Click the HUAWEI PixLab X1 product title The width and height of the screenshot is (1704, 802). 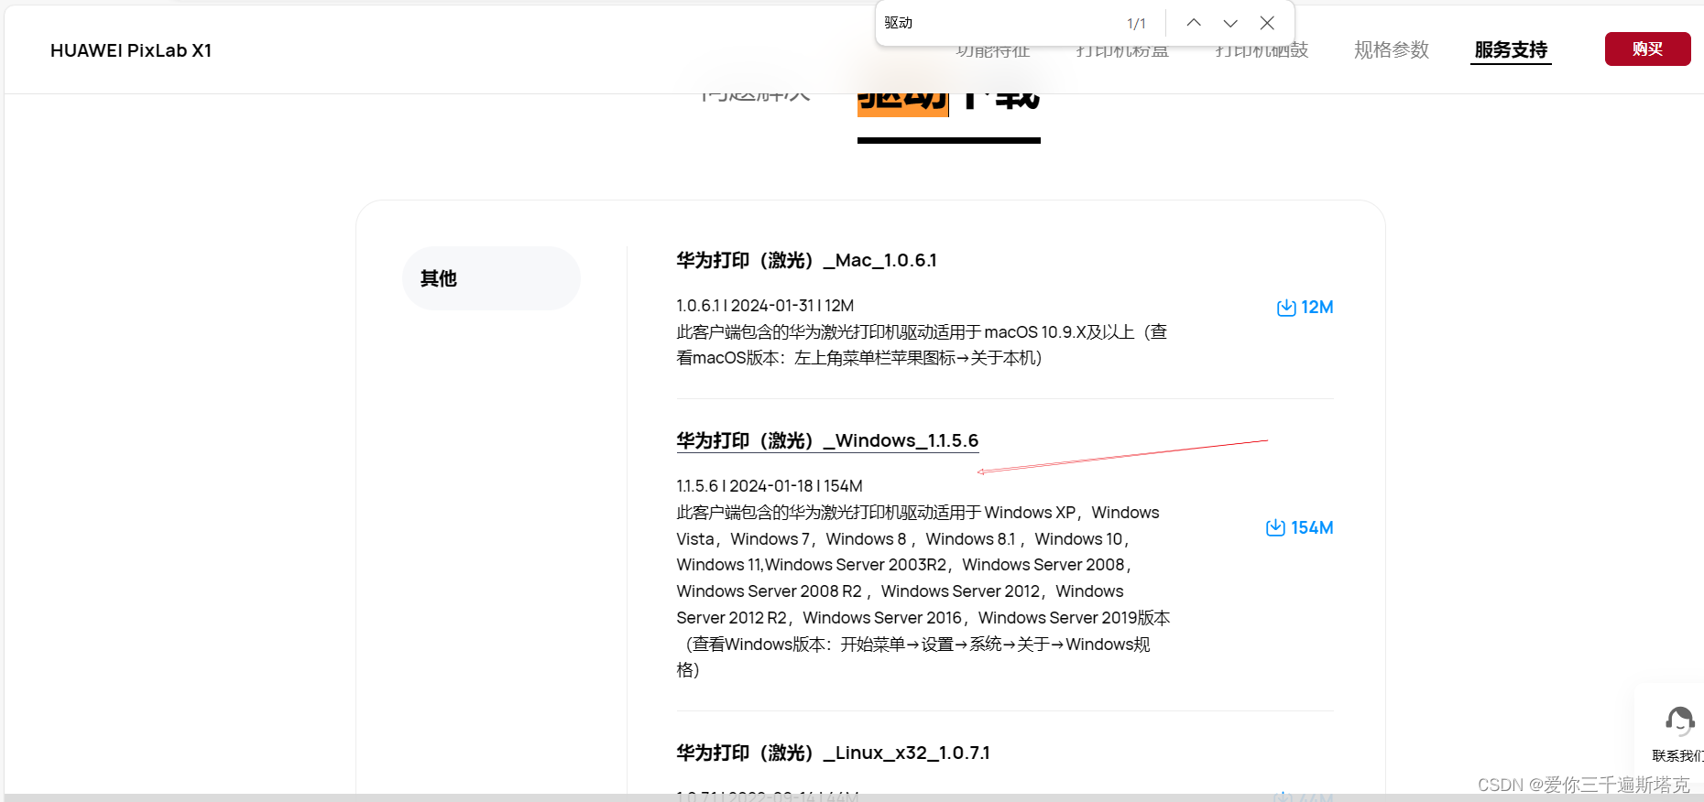[131, 50]
